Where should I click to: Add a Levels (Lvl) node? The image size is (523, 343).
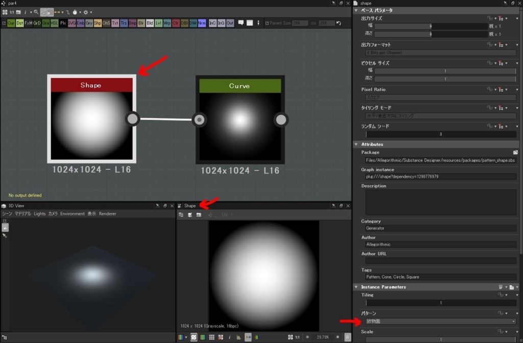(158, 23)
